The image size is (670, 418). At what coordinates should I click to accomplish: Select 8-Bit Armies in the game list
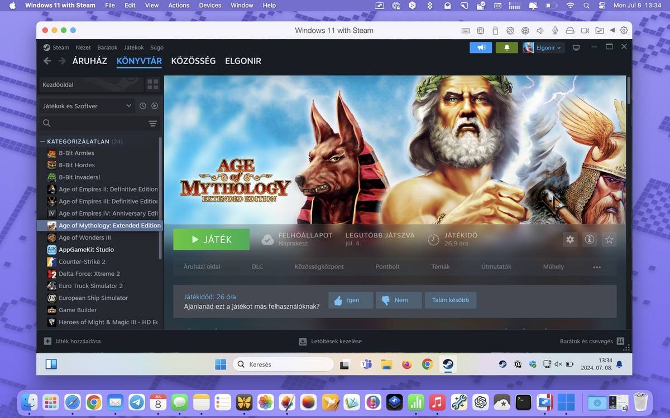[x=76, y=153]
